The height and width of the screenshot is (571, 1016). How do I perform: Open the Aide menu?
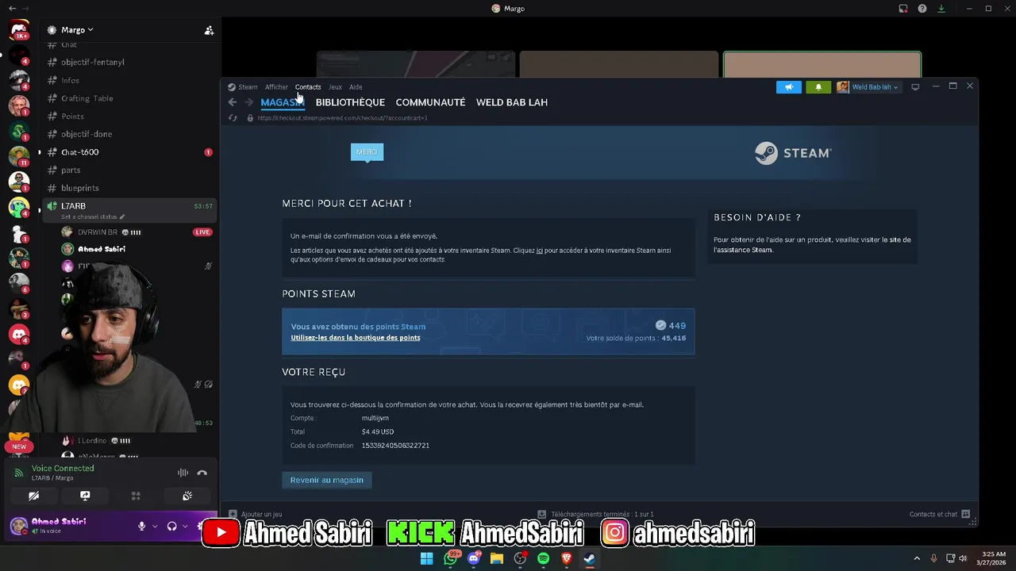click(x=356, y=87)
